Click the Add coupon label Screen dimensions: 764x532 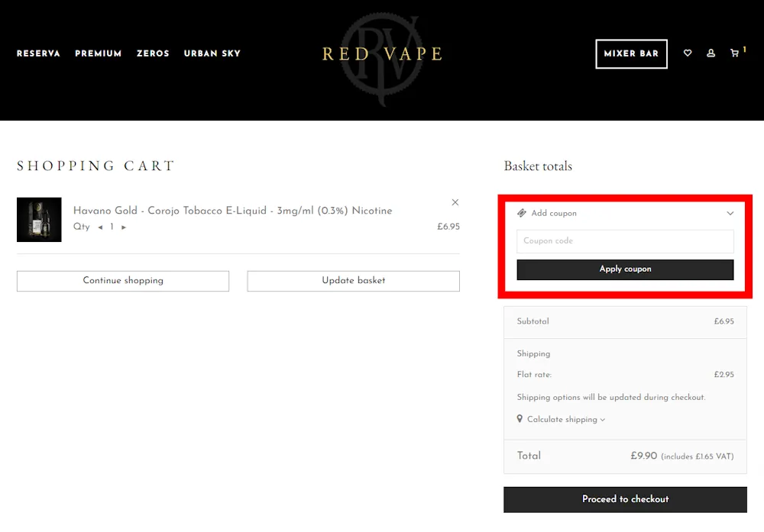[553, 213]
